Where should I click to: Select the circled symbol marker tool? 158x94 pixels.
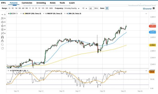point(2,30)
